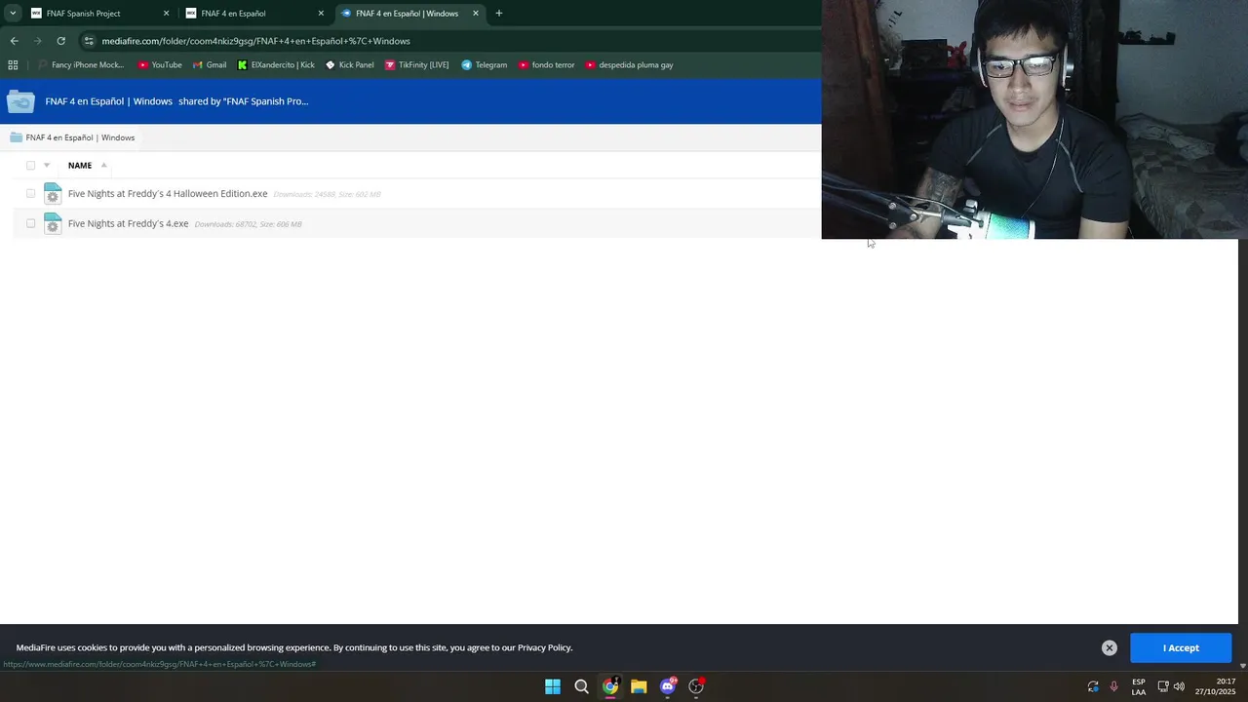Dismiss the cookie banner with the X

pyautogui.click(x=1109, y=647)
